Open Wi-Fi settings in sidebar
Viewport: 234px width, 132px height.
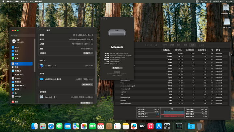[22, 47]
